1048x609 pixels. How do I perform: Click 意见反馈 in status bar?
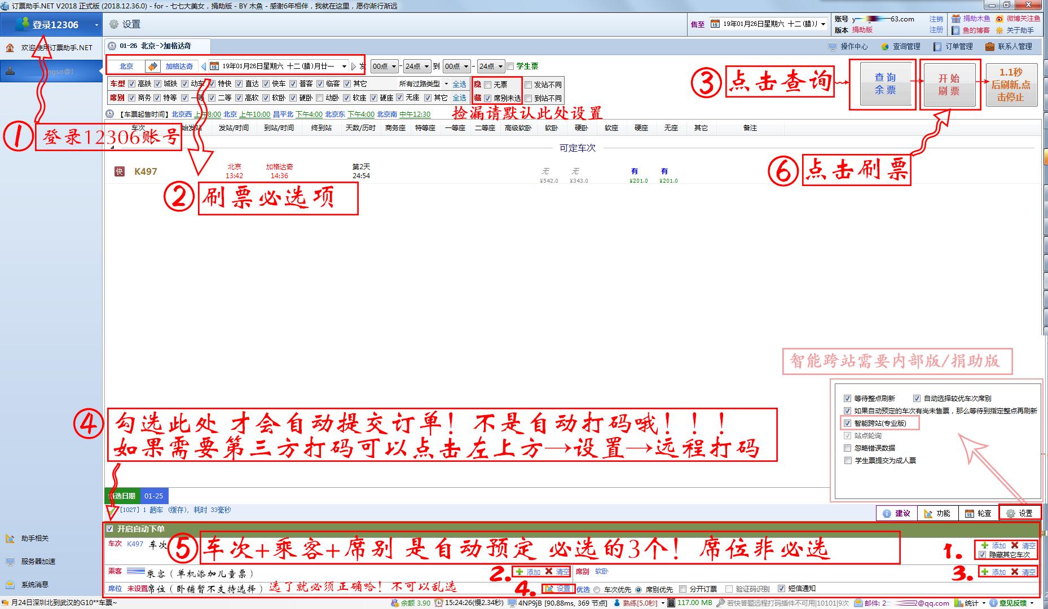(x=1011, y=603)
